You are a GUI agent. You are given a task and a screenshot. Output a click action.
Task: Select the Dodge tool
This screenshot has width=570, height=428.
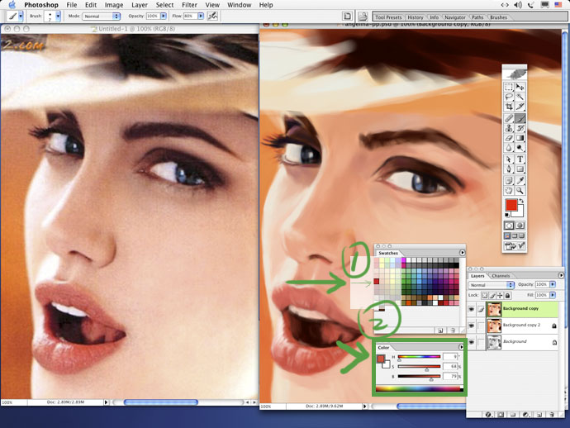[520, 148]
